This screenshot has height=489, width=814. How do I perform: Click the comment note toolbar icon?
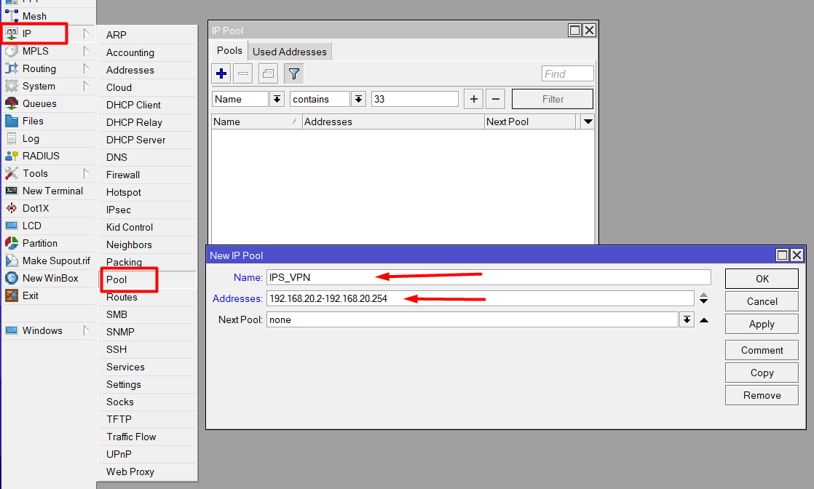pyautogui.click(x=268, y=73)
